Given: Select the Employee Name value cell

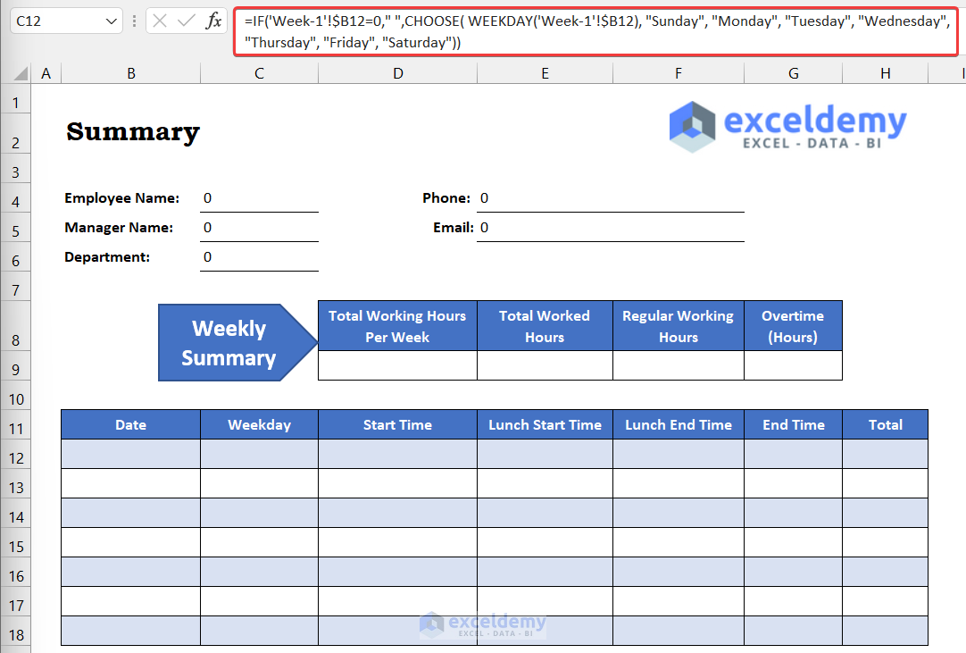Looking at the screenshot, I should [x=260, y=198].
